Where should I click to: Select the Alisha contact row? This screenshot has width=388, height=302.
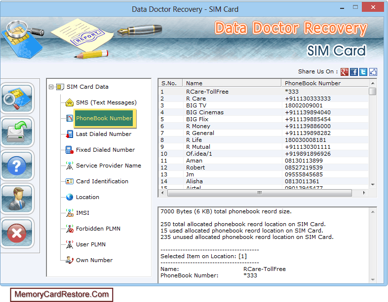[263, 181]
